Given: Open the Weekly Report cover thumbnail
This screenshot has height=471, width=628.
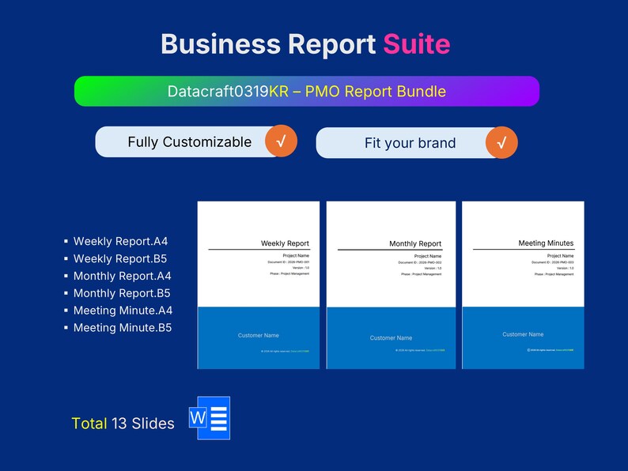Looking at the screenshot, I should click(x=259, y=285).
